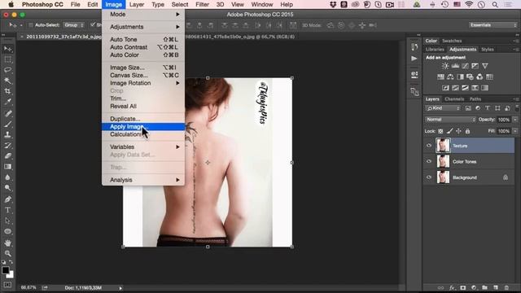Choose Image Size menu item

coord(143,68)
